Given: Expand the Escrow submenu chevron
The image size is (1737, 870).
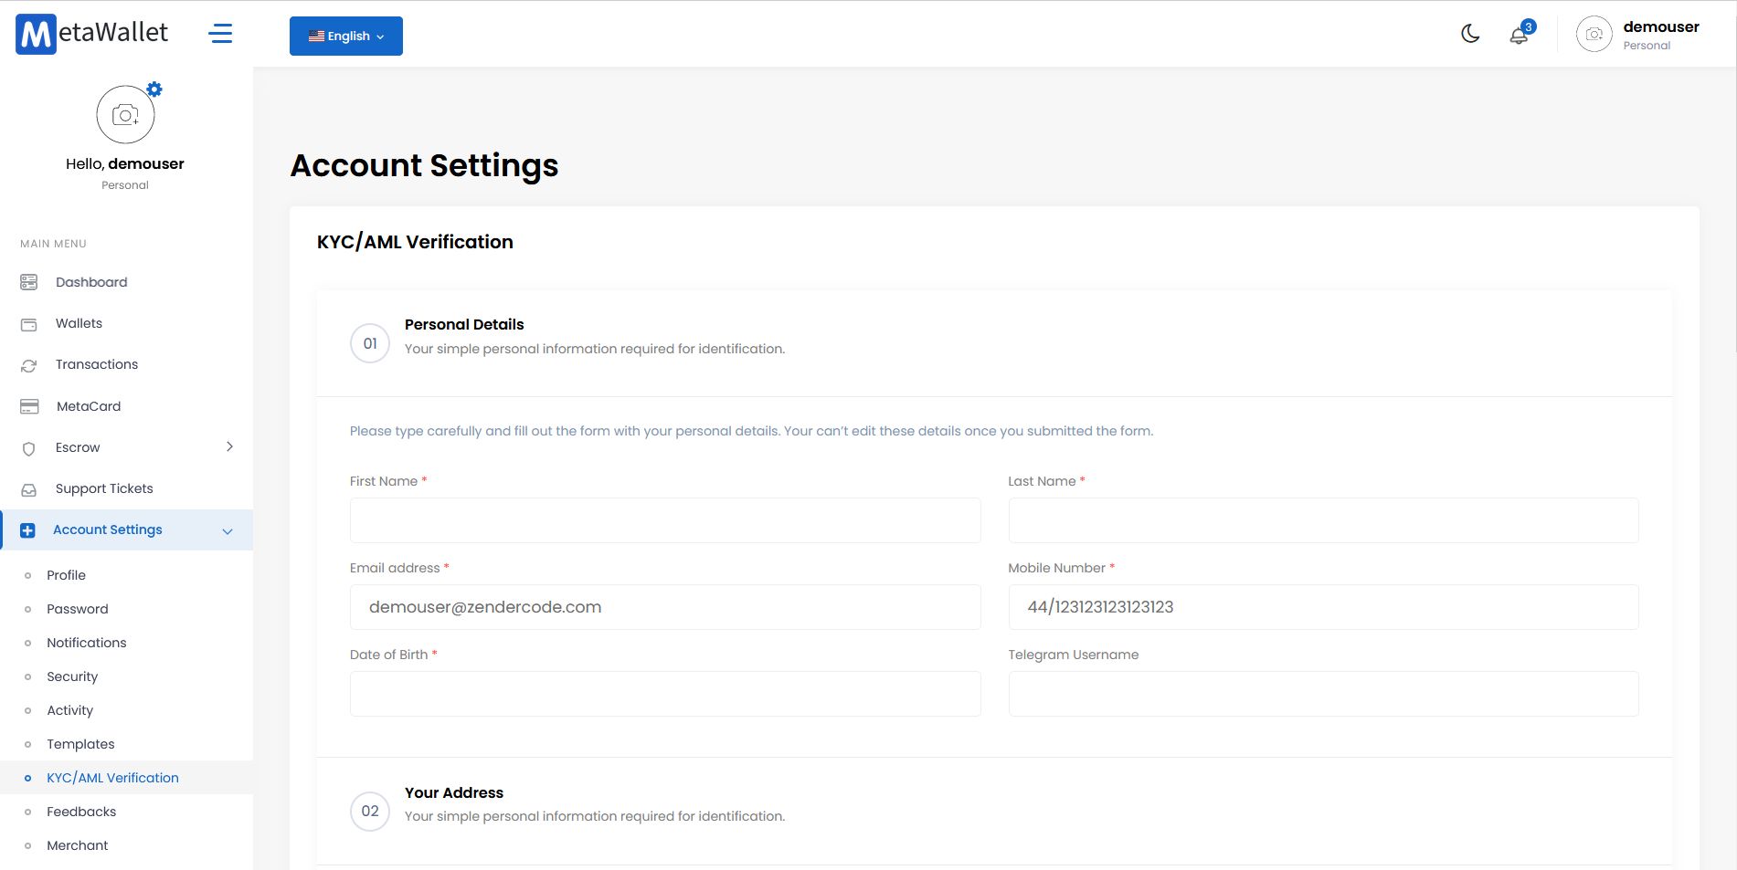Looking at the screenshot, I should pyautogui.click(x=229, y=446).
